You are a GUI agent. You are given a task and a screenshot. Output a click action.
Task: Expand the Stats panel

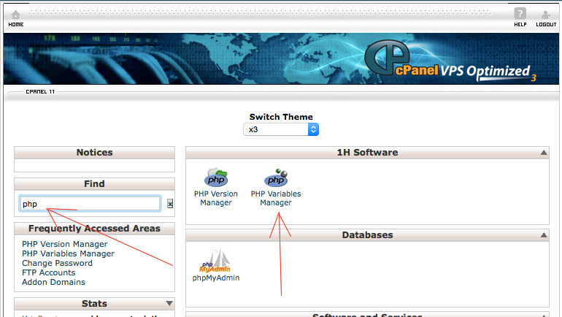pos(169,303)
